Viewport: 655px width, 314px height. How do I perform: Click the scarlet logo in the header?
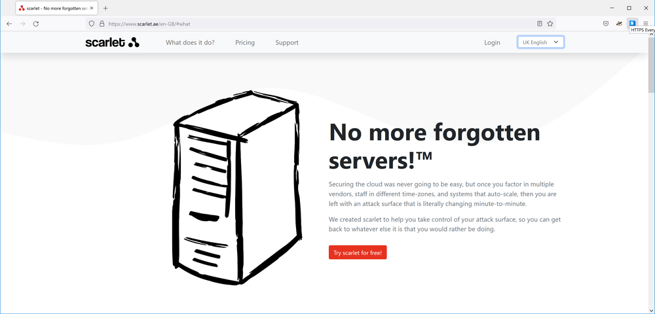click(x=113, y=42)
